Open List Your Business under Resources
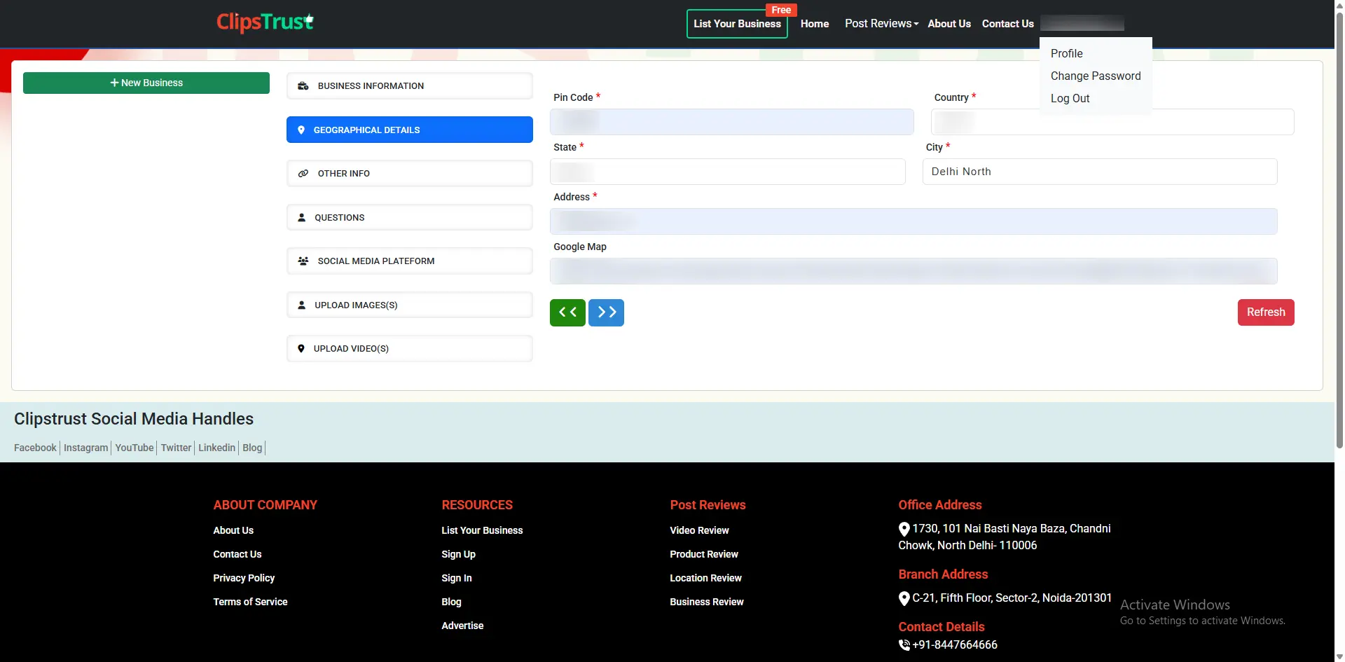Viewport: 1345px width, 662px height. [x=482, y=530]
